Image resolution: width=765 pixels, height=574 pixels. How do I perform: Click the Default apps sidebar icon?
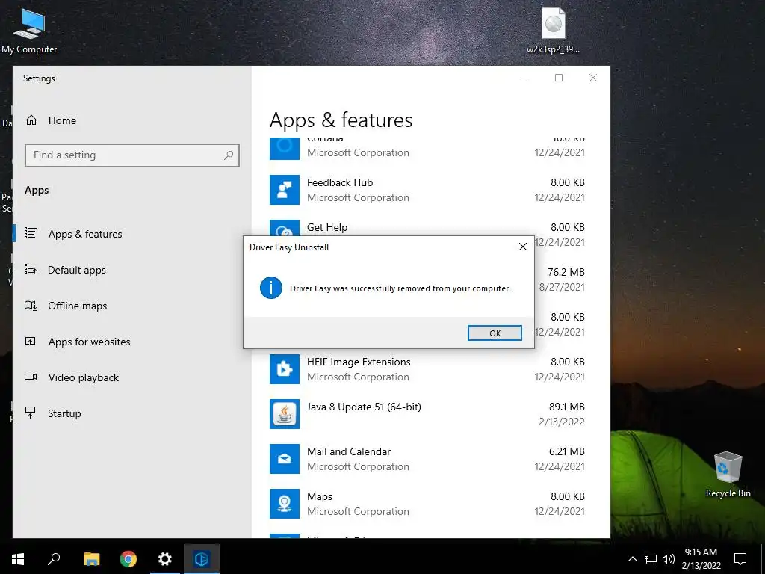click(30, 269)
